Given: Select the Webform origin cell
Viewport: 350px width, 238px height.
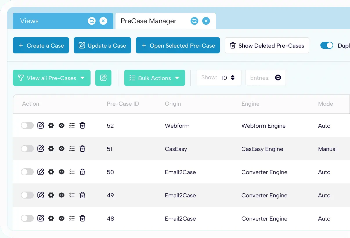Looking at the screenshot, I should (x=177, y=126).
